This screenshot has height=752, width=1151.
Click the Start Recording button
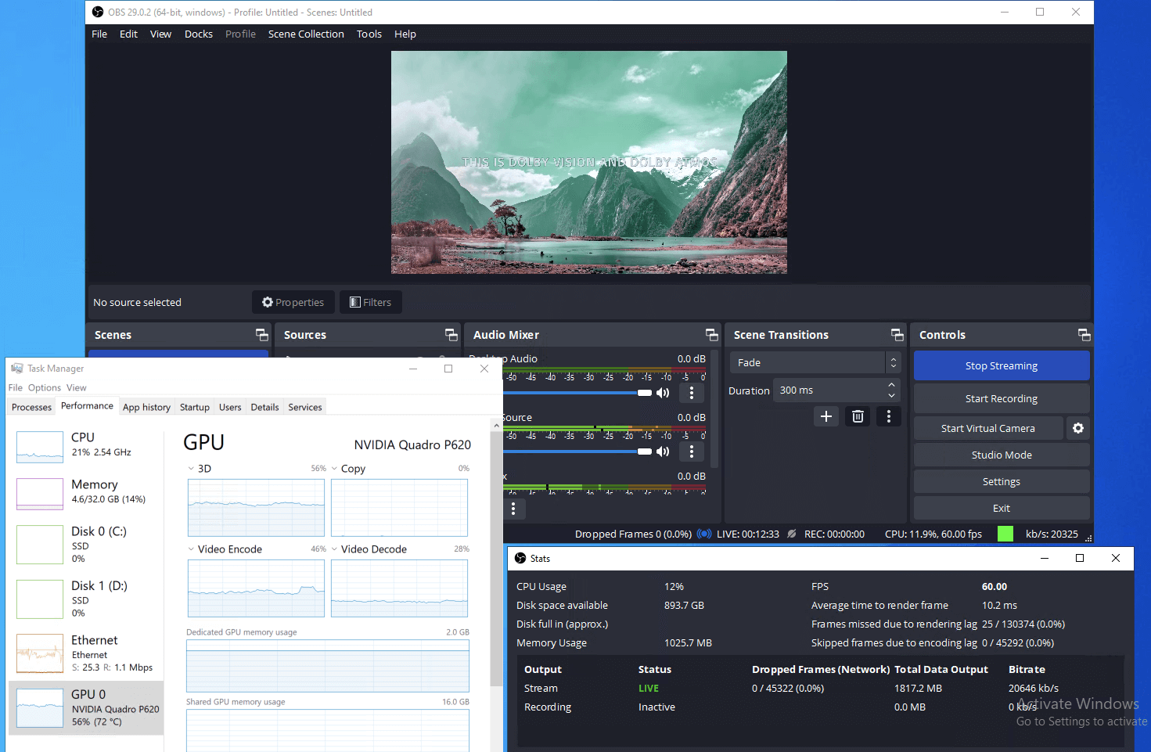1001,398
